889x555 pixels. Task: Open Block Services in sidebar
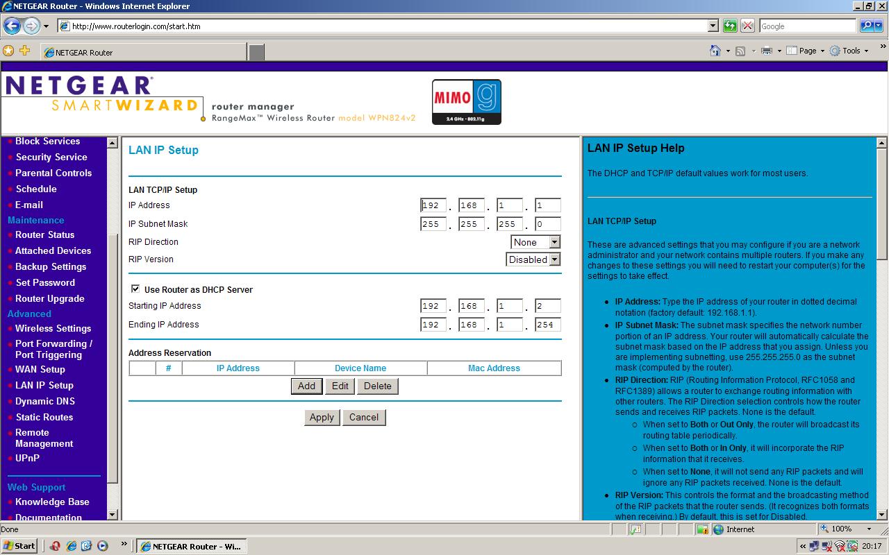47,141
